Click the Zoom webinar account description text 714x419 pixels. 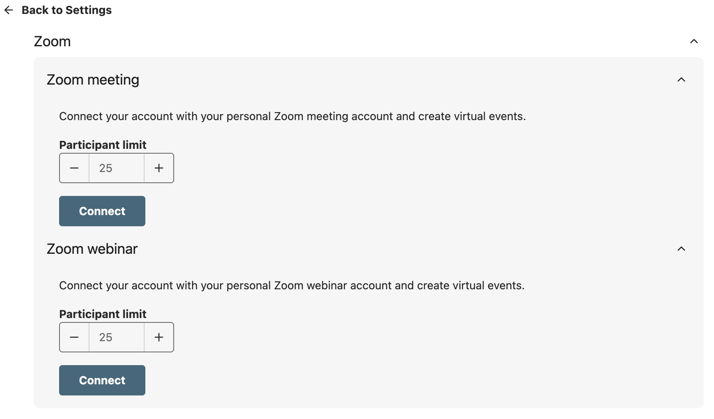pyautogui.click(x=292, y=285)
